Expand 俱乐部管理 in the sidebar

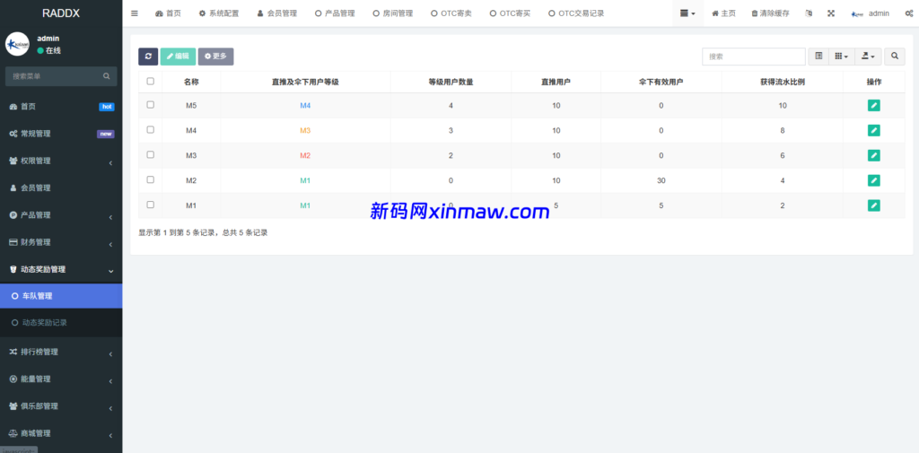point(61,406)
